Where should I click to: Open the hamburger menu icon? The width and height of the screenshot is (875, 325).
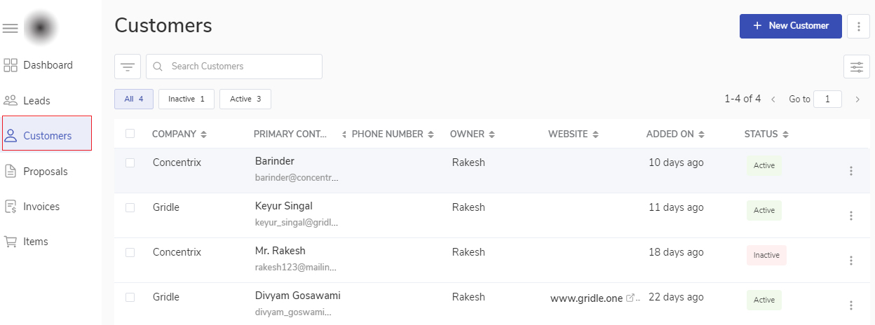(10, 28)
